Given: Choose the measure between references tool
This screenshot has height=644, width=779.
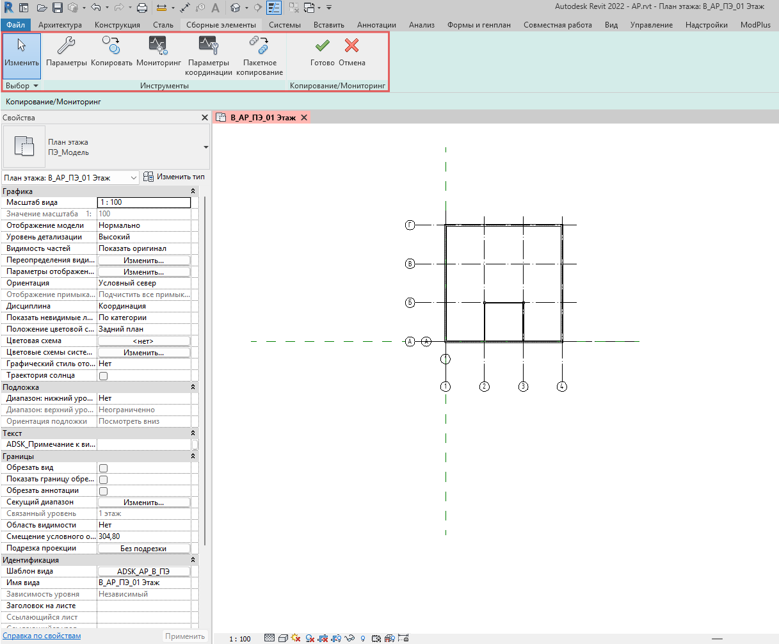Looking at the screenshot, I should [161, 8].
